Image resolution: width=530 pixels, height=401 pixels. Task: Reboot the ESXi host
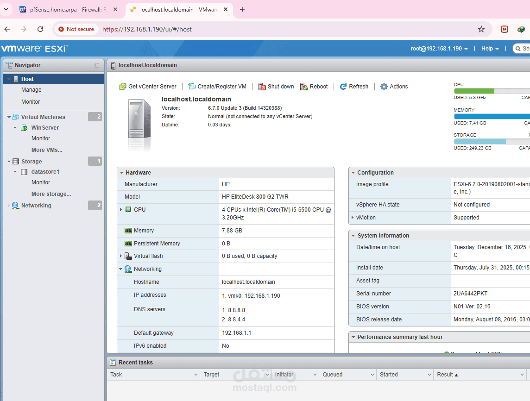(314, 87)
